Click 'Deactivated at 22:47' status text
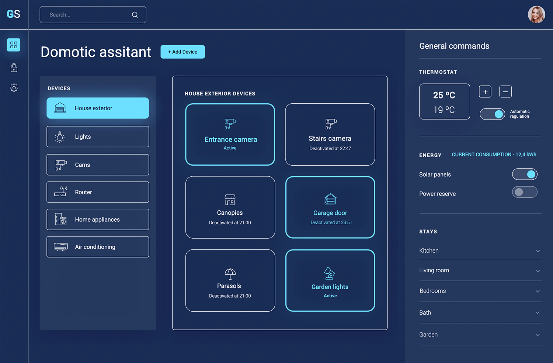The height and width of the screenshot is (363, 553). click(x=330, y=149)
